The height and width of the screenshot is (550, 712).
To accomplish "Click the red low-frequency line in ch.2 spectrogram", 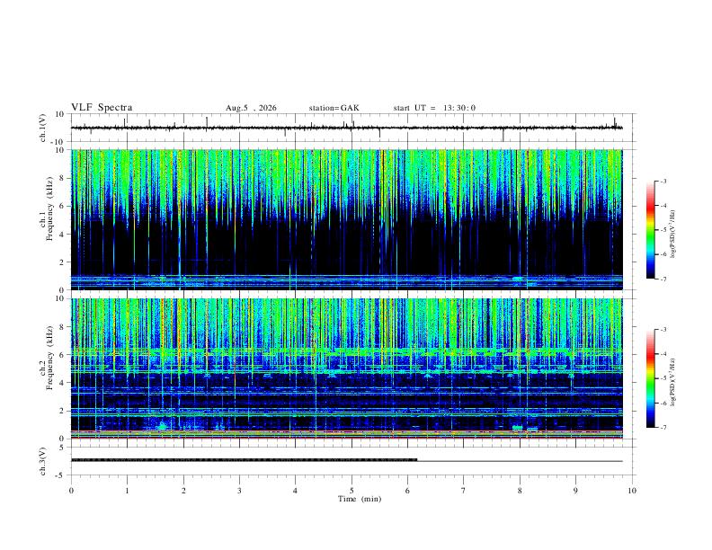I will click(x=346, y=438).
